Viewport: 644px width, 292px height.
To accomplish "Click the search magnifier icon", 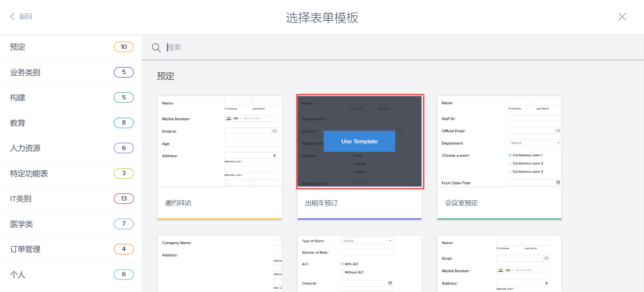I will click(156, 48).
